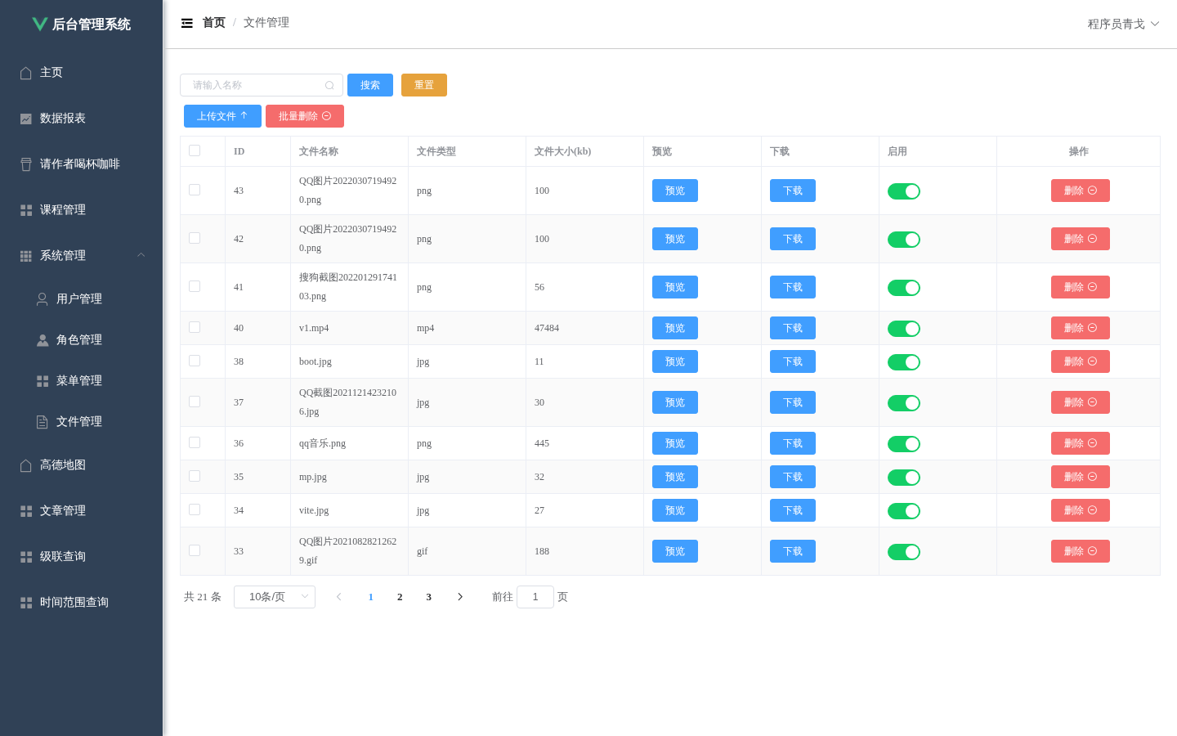
Task: Open 高德地图 menu item
Action: (x=82, y=465)
